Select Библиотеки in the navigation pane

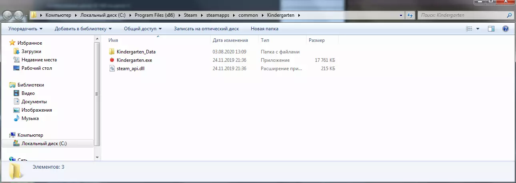pos(31,85)
